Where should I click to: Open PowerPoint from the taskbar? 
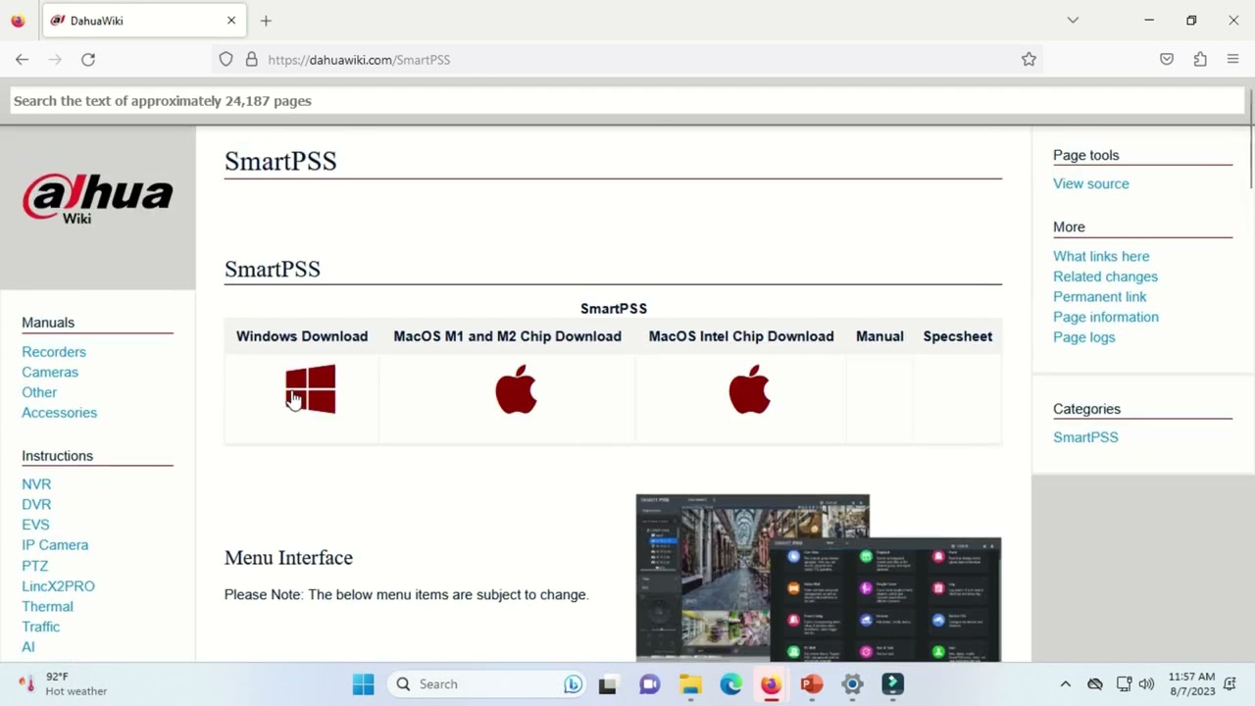point(812,684)
